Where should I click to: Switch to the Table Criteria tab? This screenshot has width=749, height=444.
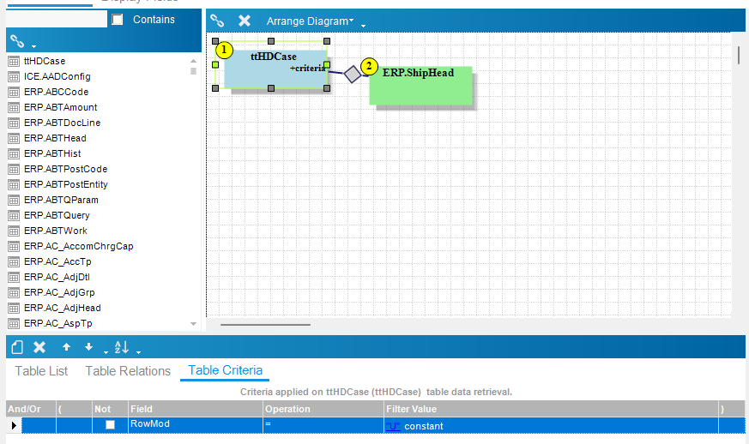(225, 370)
